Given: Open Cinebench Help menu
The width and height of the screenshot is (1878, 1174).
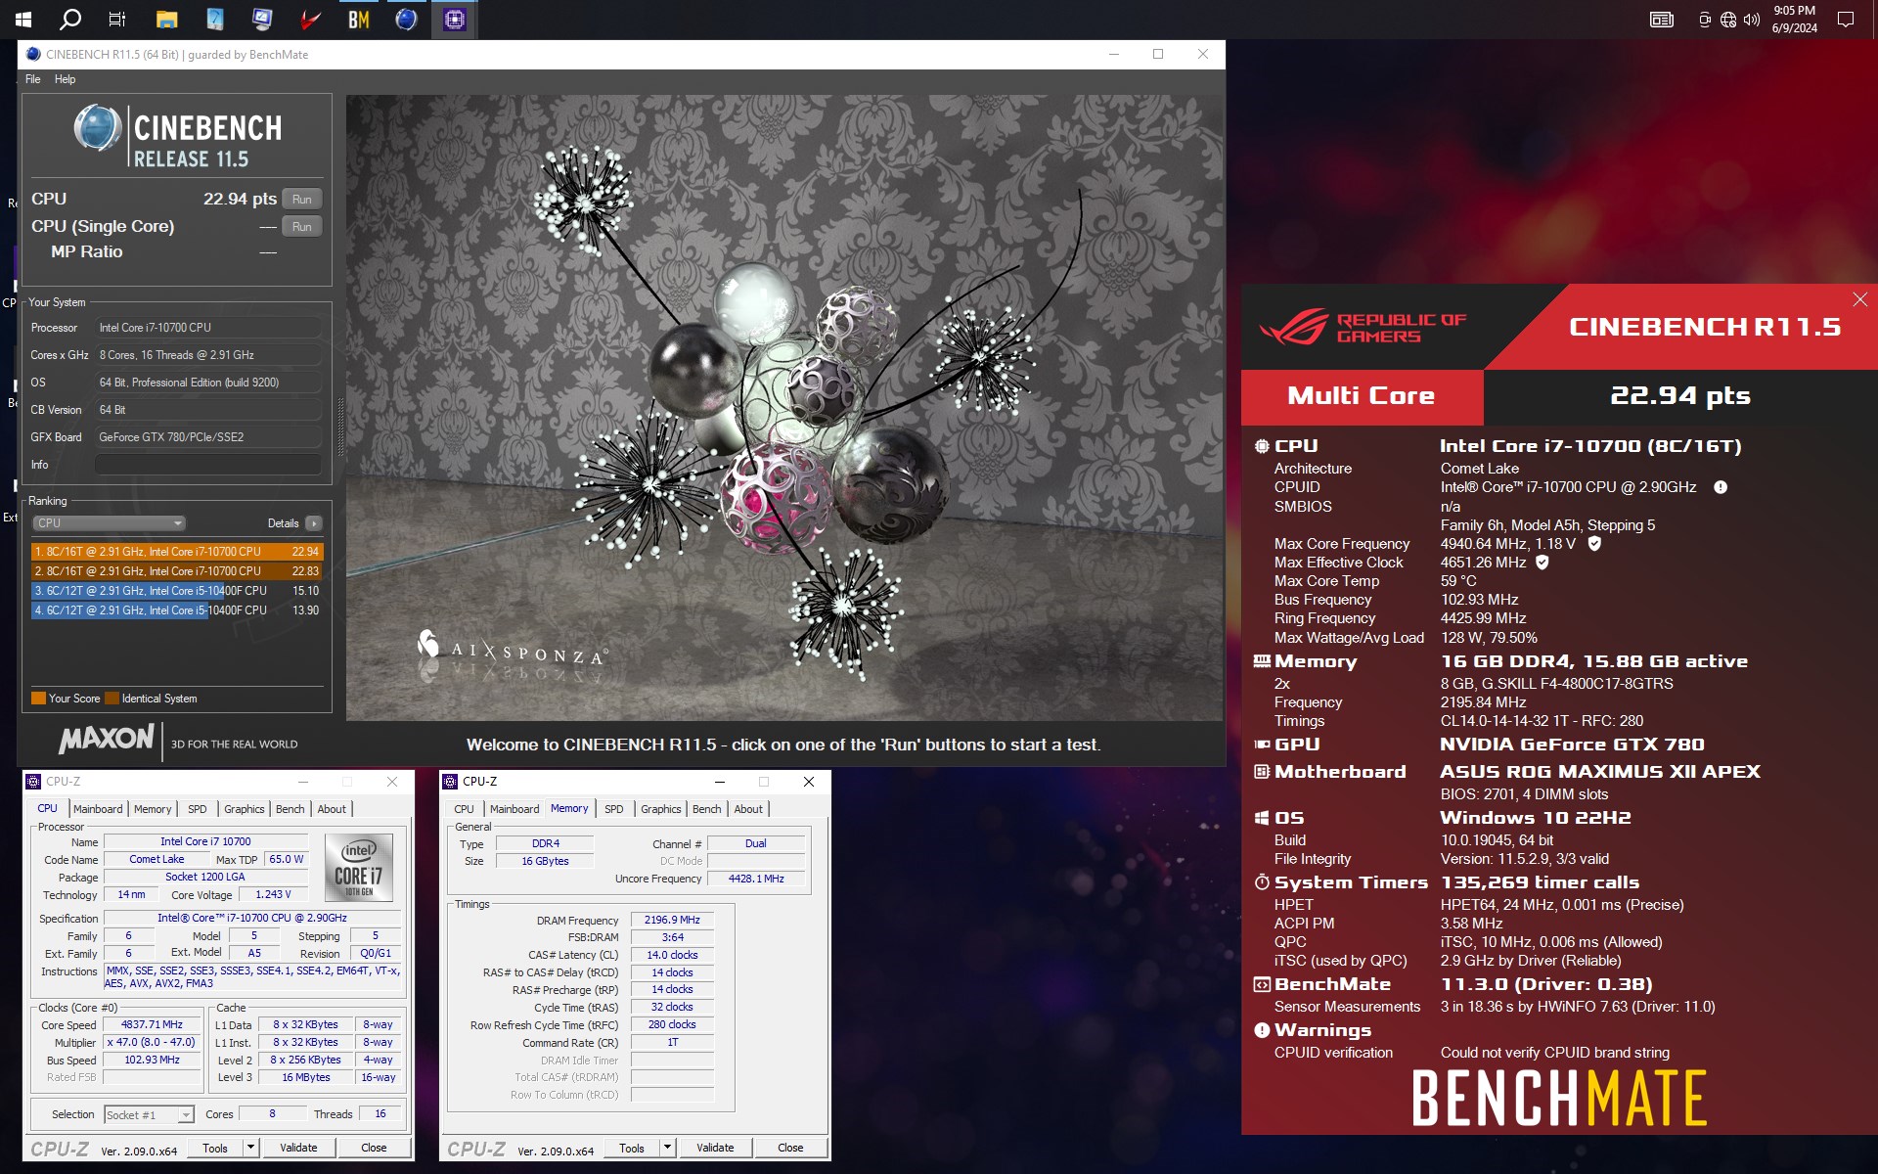Looking at the screenshot, I should (65, 79).
